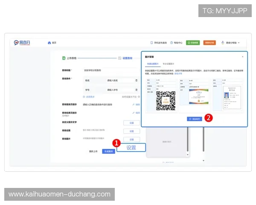
Task: Click the page scrollbar beside the preview
Action: pyautogui.click(x=204, y=139)
